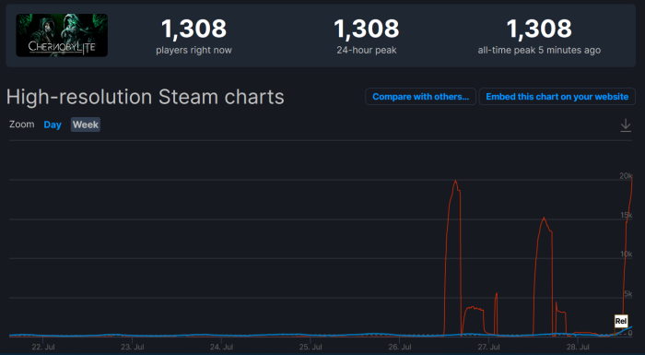Image resolution: width=645 pixels, height=355 pixels.
Task: Click the Zoom label
Action: coord(22,124)
